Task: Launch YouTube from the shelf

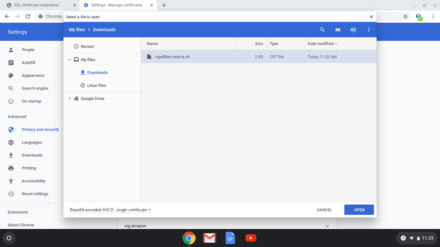Action: [x=251, y=238]
